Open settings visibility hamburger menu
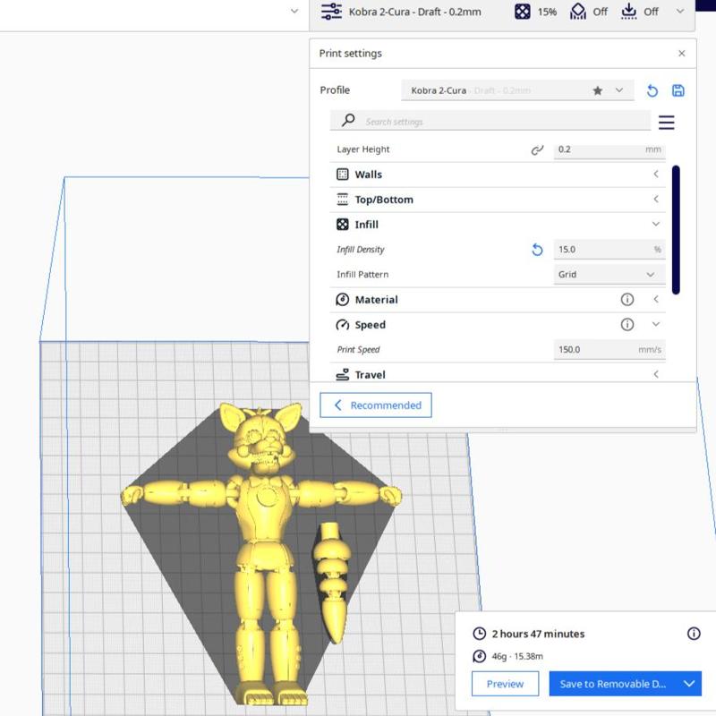This screenshot has width=716, height=716. click(666, 122)
